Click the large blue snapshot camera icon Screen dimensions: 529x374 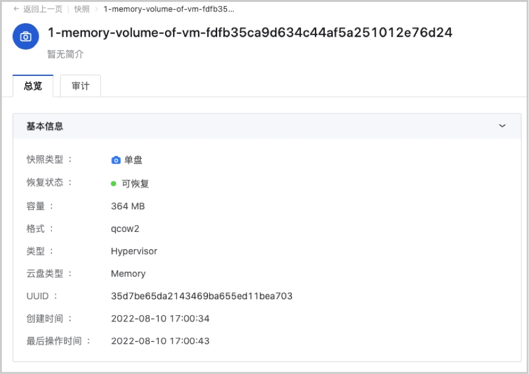tap(26, 37)
